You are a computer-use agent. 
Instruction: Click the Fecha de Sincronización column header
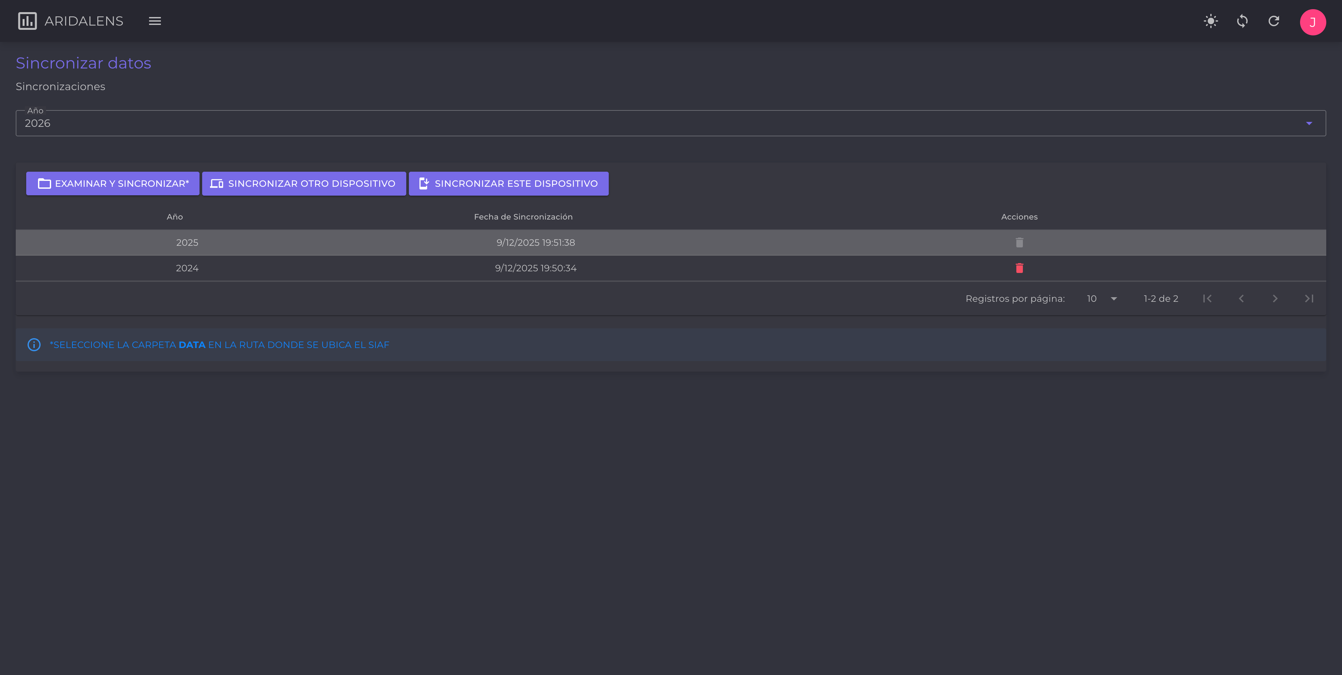pyautogui.click(x=523, y=217)
